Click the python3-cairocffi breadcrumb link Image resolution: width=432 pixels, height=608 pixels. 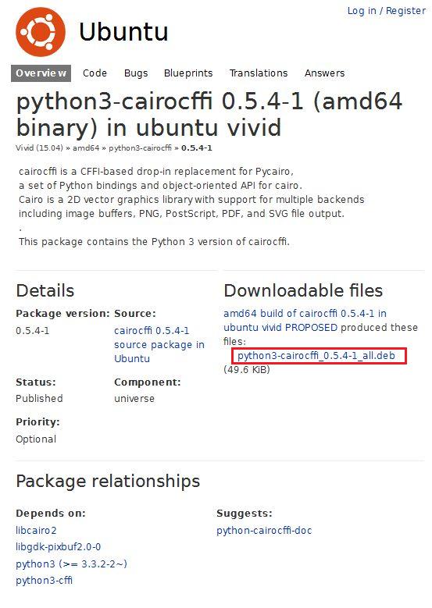click(x=140, y=148)
